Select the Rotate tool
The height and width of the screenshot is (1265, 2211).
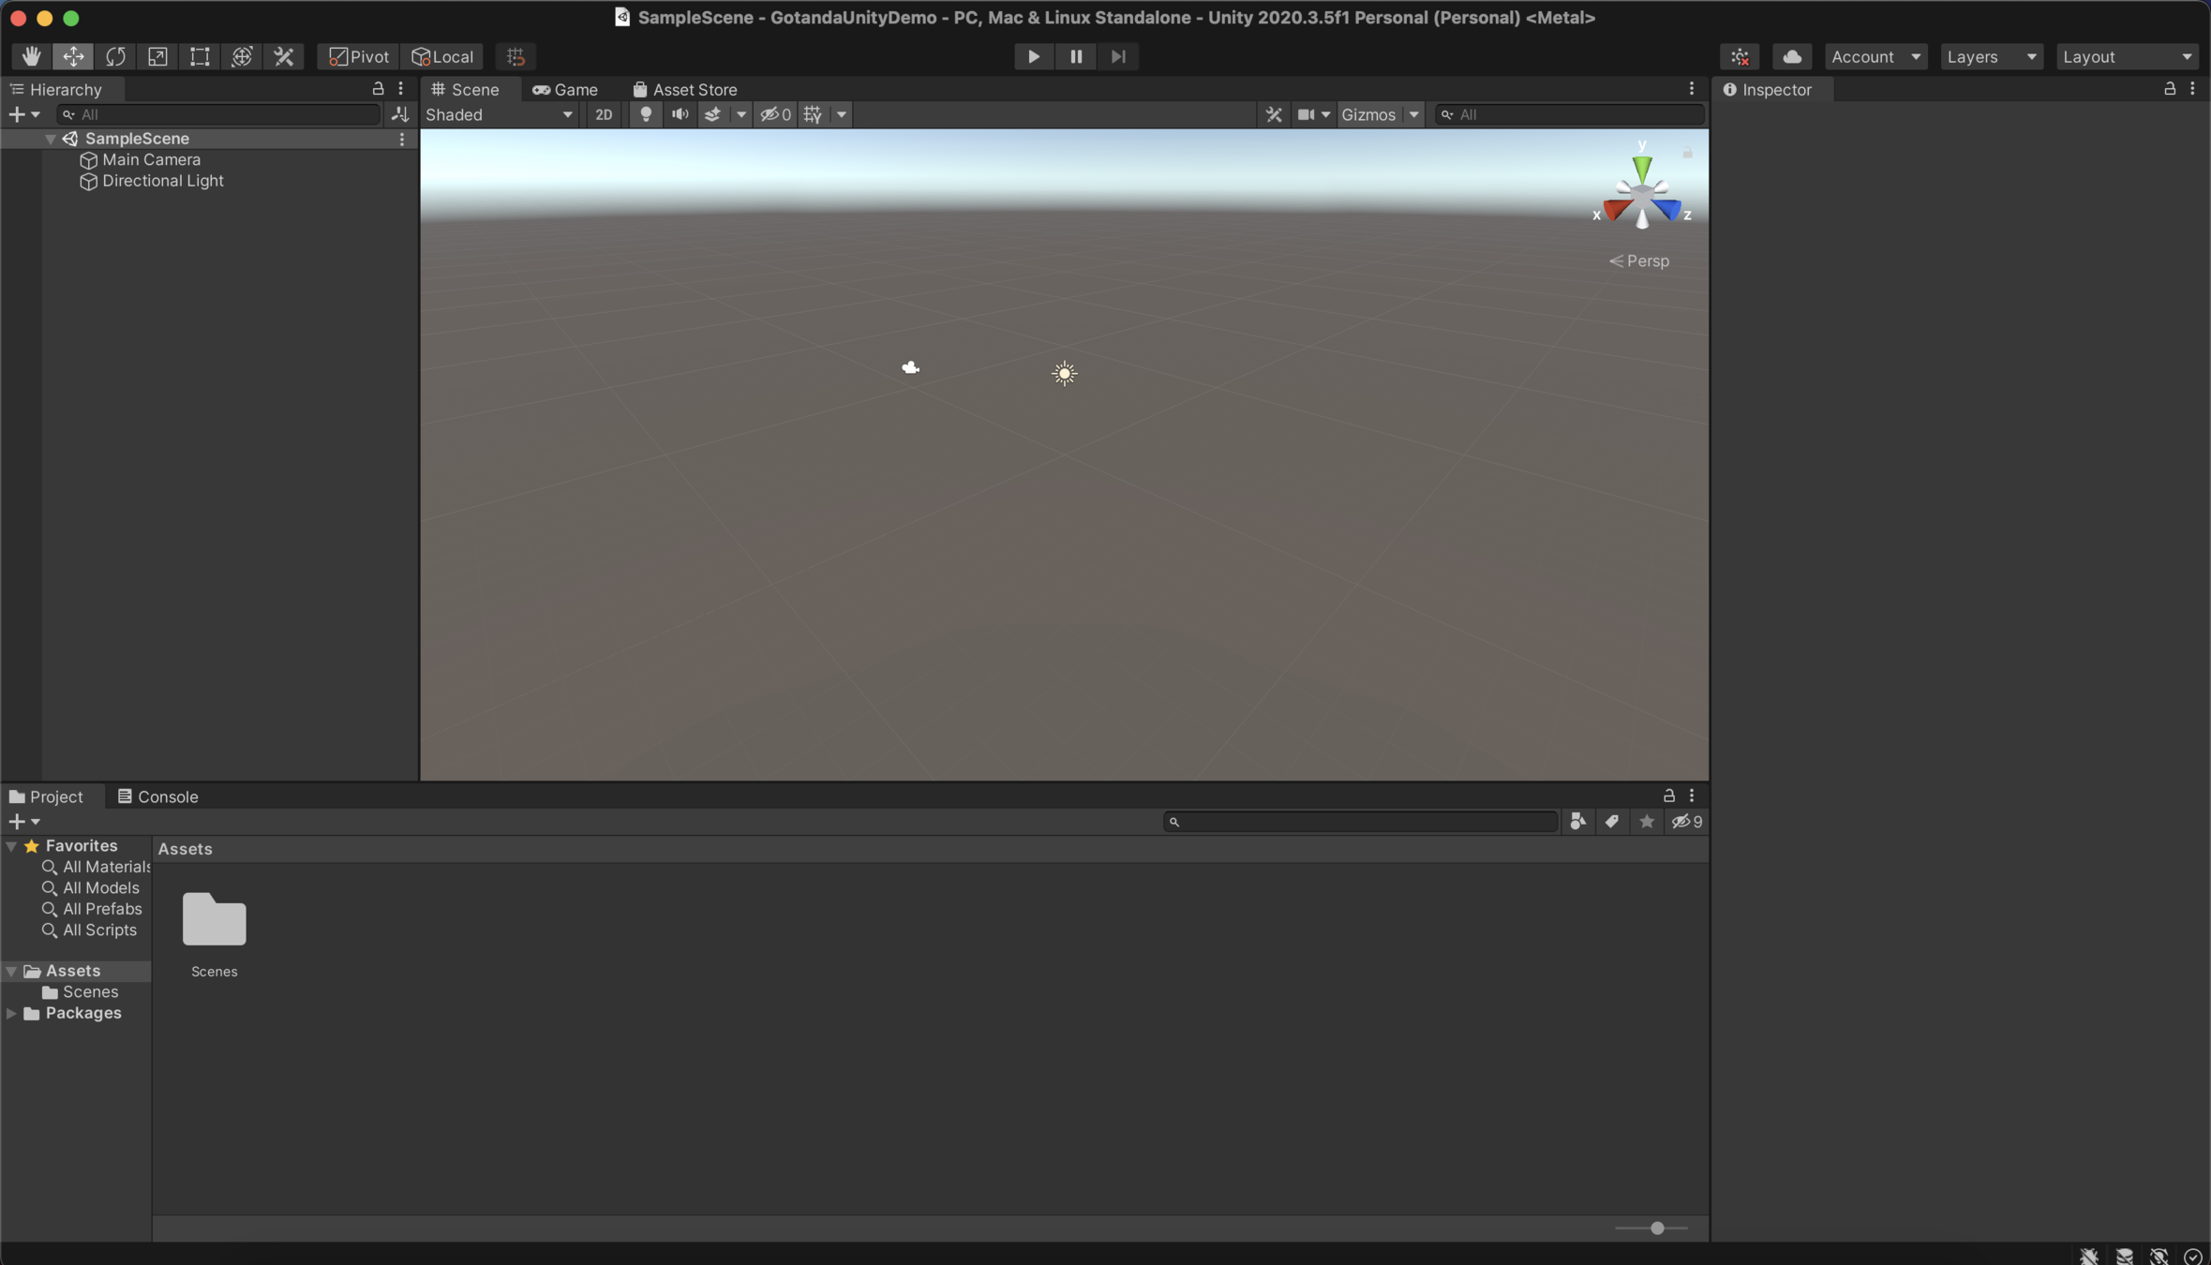point(115,56)
